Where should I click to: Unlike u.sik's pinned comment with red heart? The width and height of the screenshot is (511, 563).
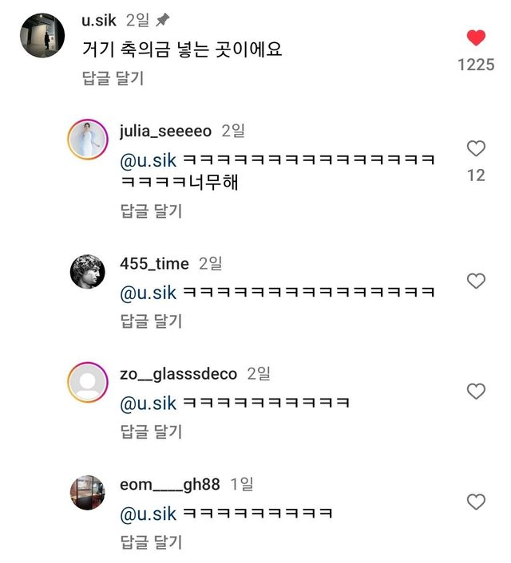pos(476,37)
